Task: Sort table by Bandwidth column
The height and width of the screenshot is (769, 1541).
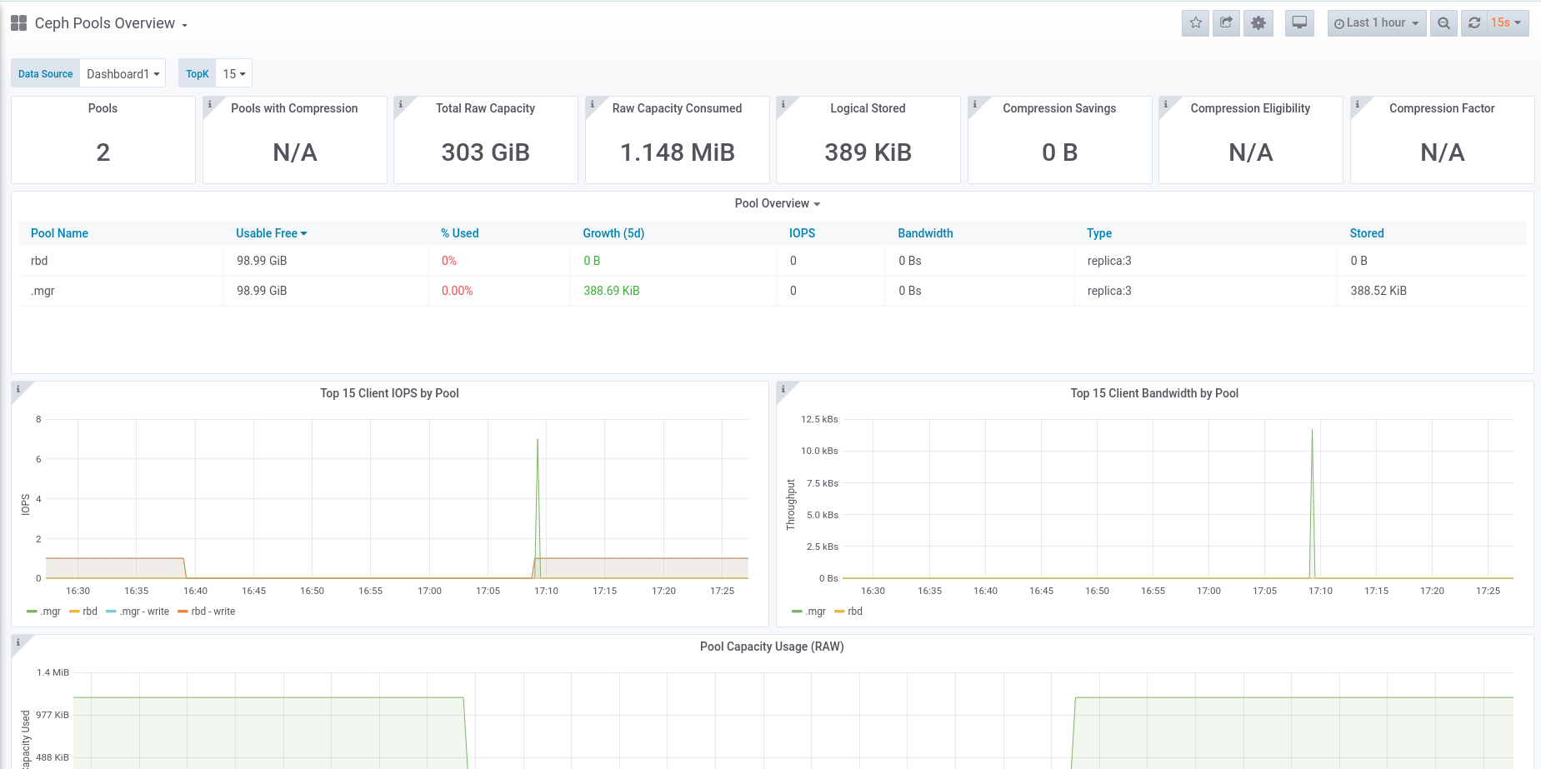Action: (x=925, y=233)
